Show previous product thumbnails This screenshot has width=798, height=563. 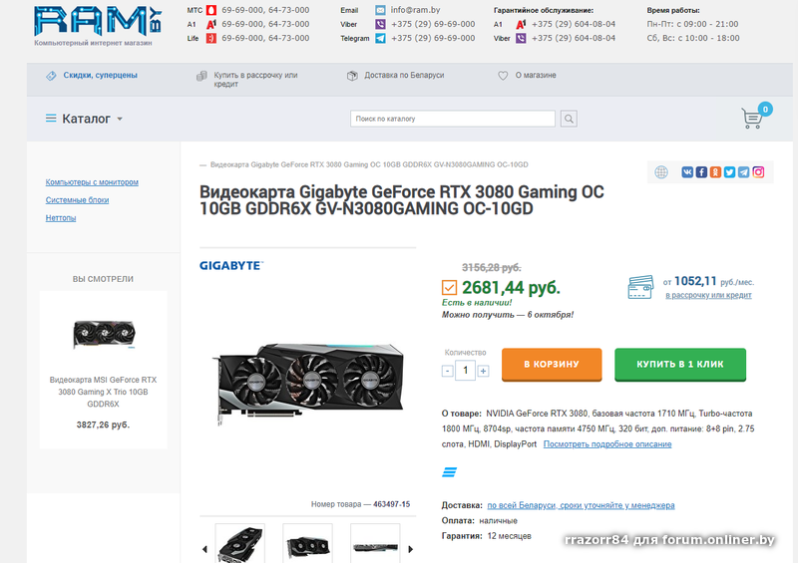pos(204,549)
